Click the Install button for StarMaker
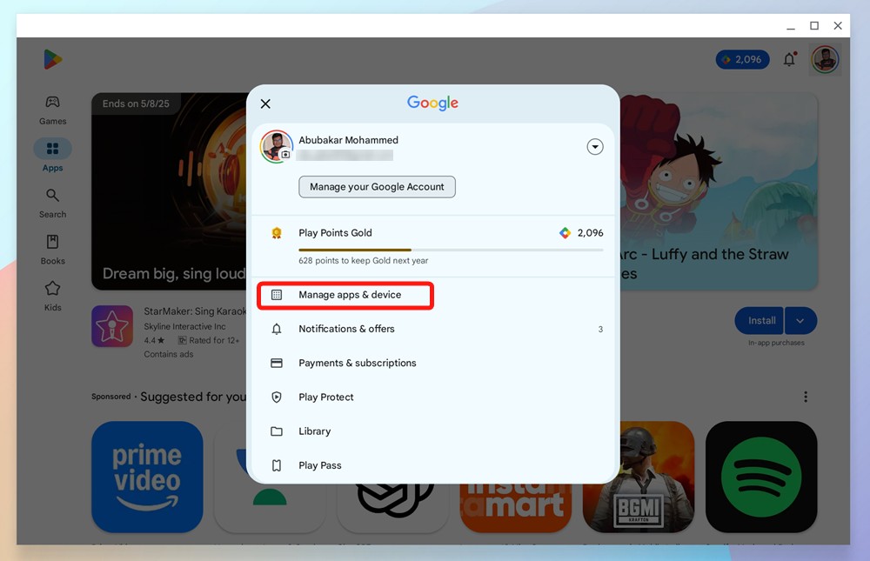This screenshot has width=870, height=561. (x=760, y=321)
